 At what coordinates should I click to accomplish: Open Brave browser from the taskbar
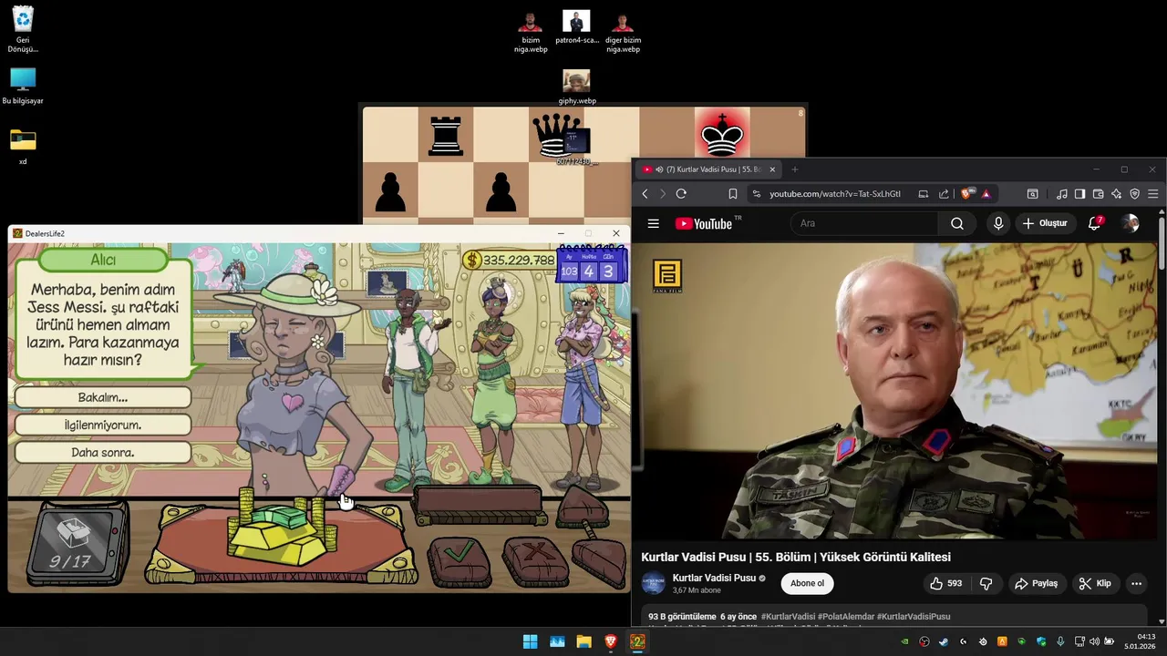coord(611,641)
